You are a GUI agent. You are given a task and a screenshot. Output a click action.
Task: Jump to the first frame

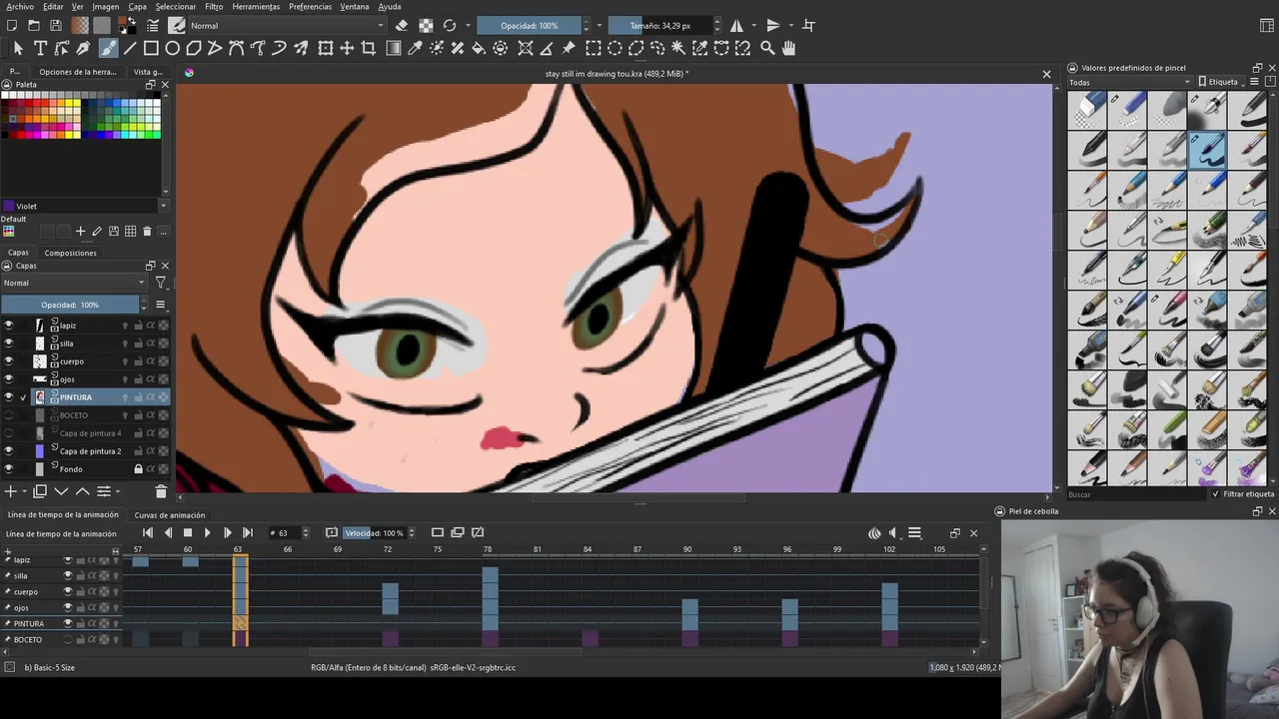[x=148, y=533]
